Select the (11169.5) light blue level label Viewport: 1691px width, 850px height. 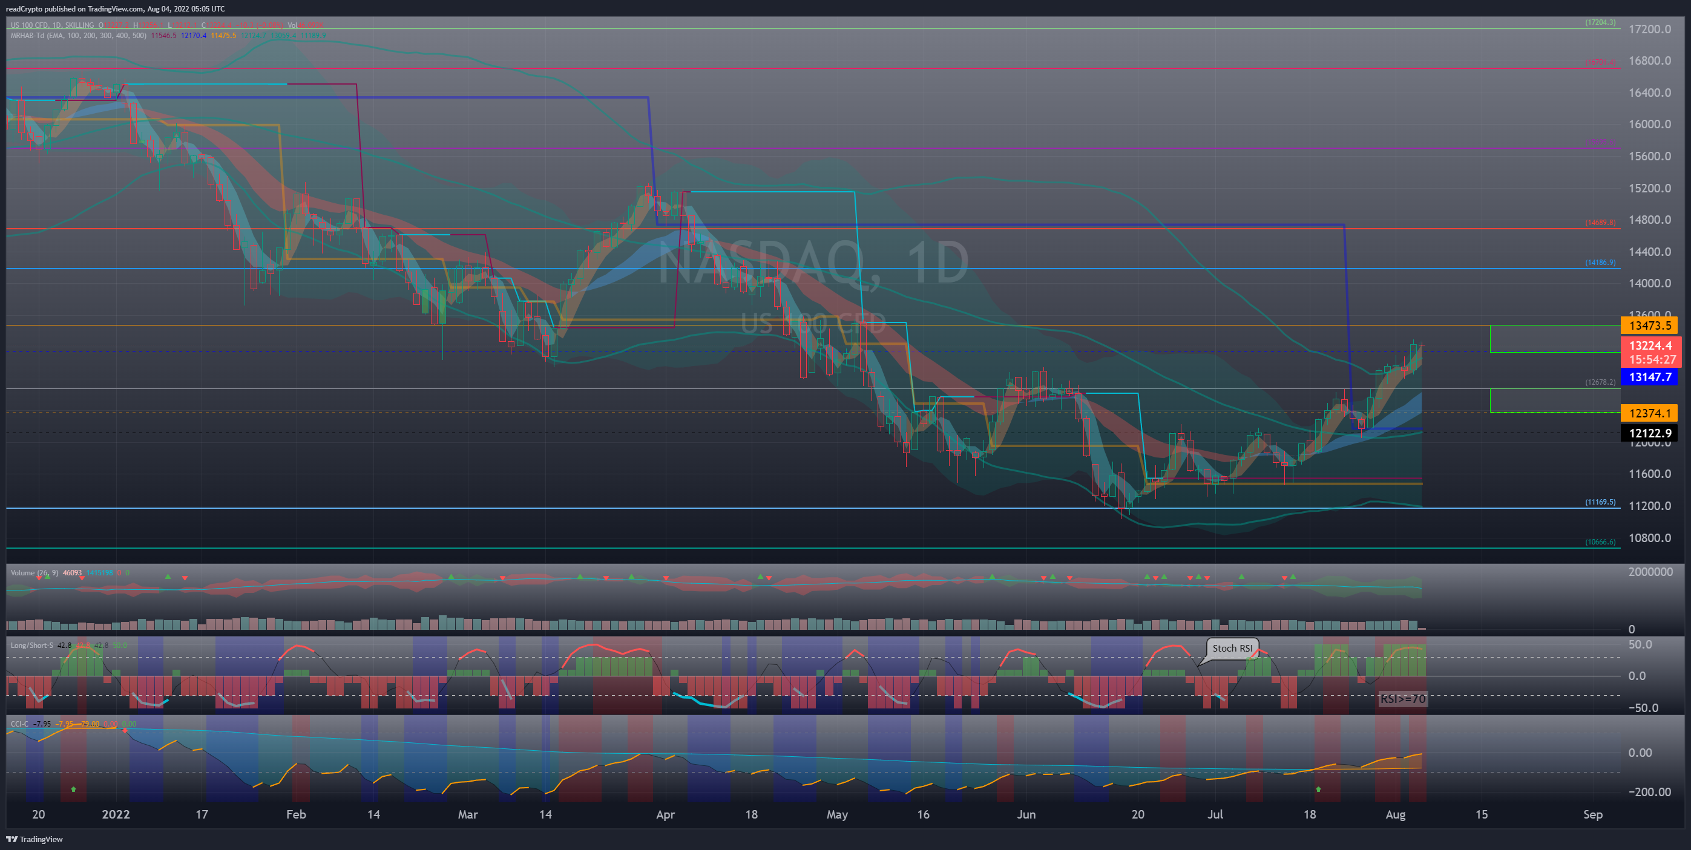pyautogui.click(x=1600, y=502)
